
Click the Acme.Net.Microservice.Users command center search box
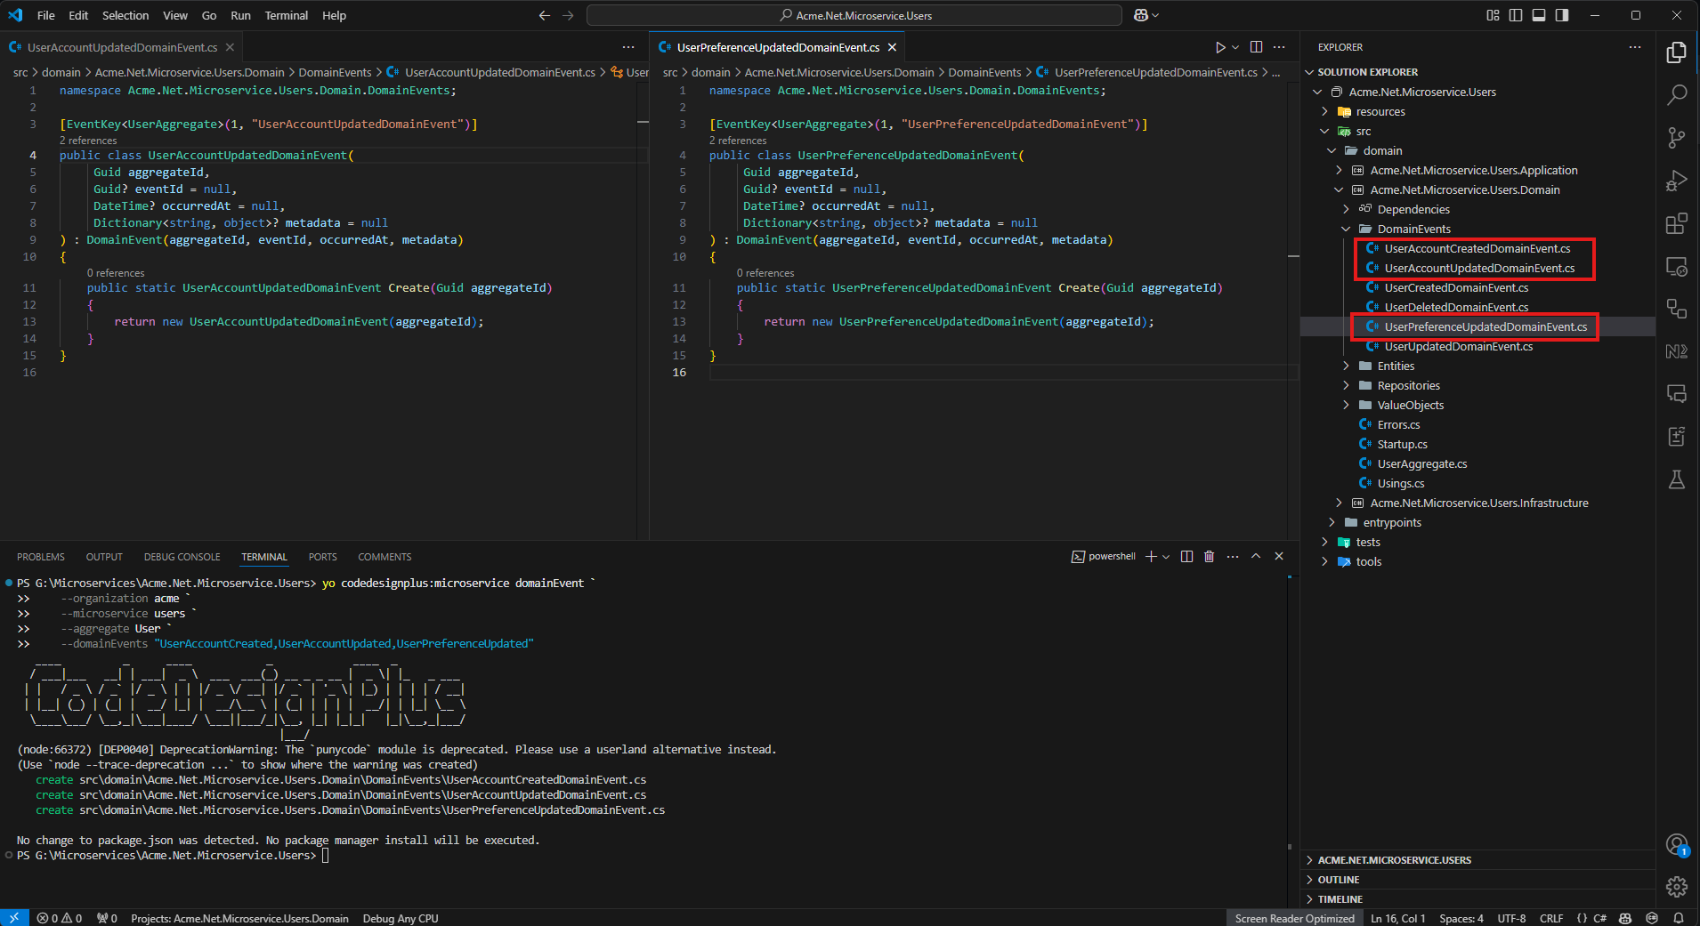coord(854,15)
